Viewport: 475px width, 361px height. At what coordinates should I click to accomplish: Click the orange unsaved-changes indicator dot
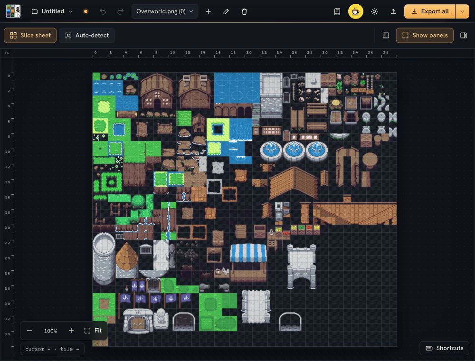pyautogui.click(x=85, y=11)
